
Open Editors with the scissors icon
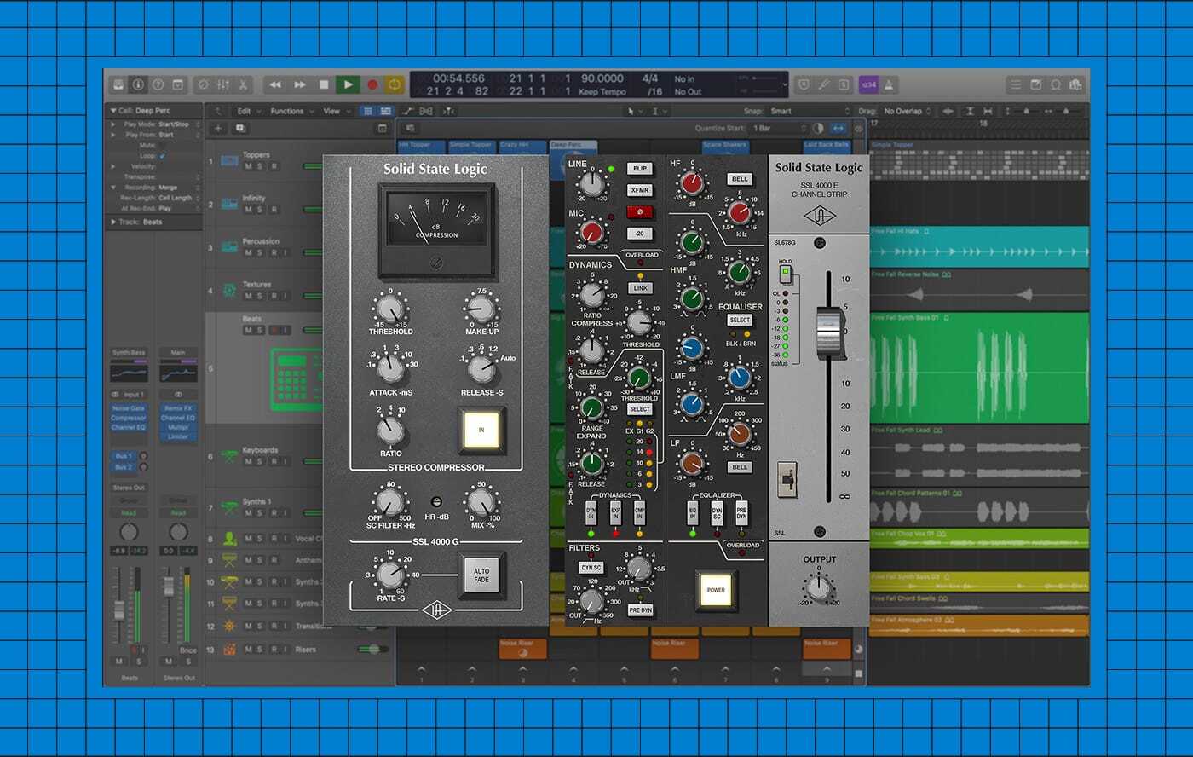coord(243,84)
